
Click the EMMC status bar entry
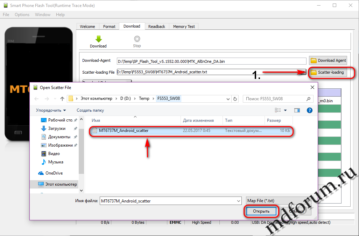coord(175,222)
